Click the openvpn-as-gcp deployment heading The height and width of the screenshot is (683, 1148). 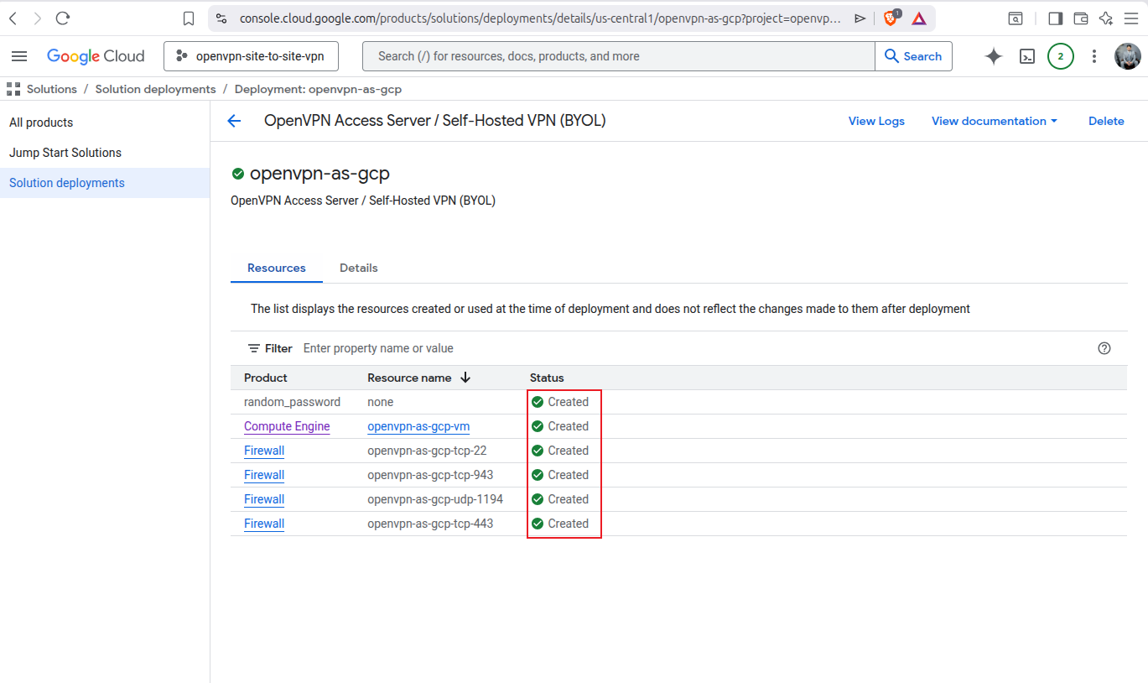pos(319,174)
